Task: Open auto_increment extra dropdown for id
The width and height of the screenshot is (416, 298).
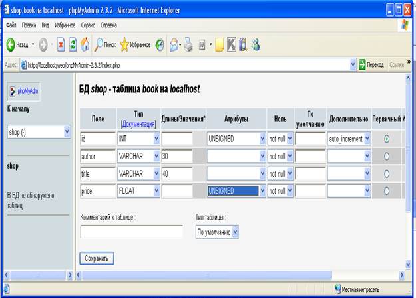Action: pyautogui.click(x=349, y=139)
